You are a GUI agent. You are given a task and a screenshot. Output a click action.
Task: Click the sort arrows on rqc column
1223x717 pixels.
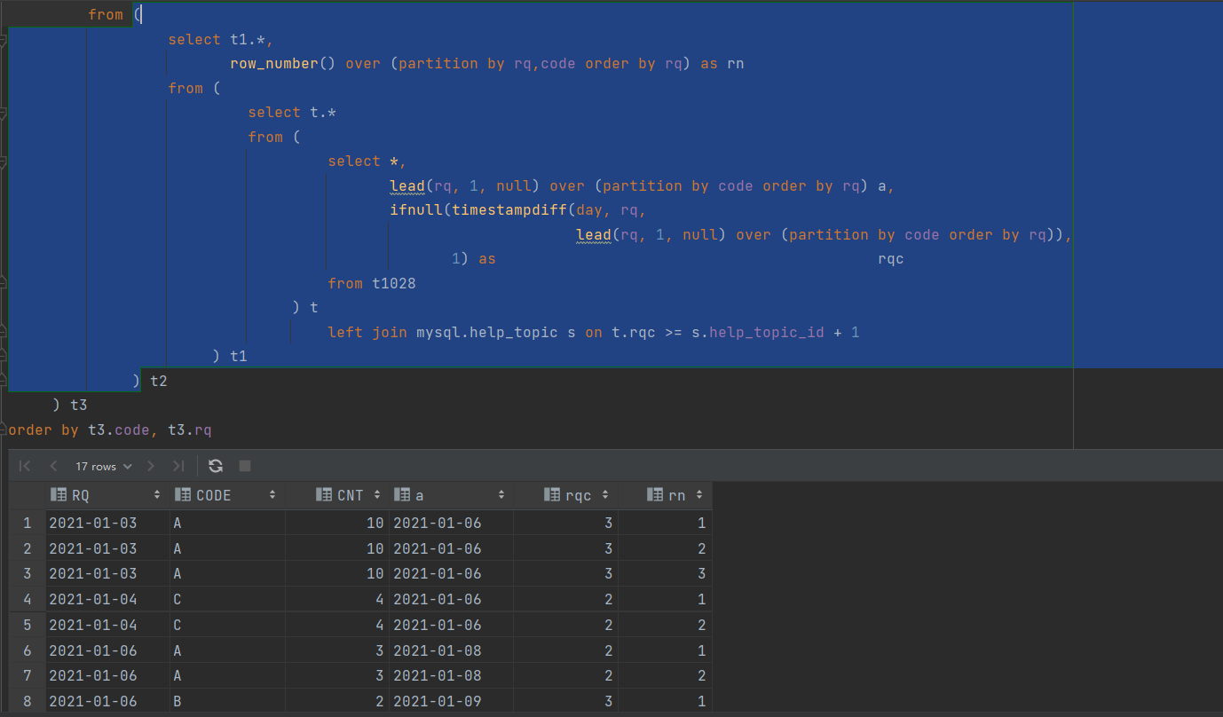(x=605, y=495)
